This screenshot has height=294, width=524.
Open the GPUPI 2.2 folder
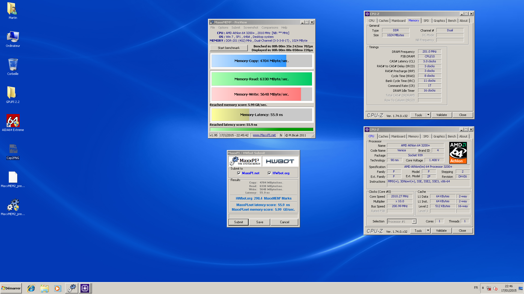pyautogui.click(x=13, y=95)
